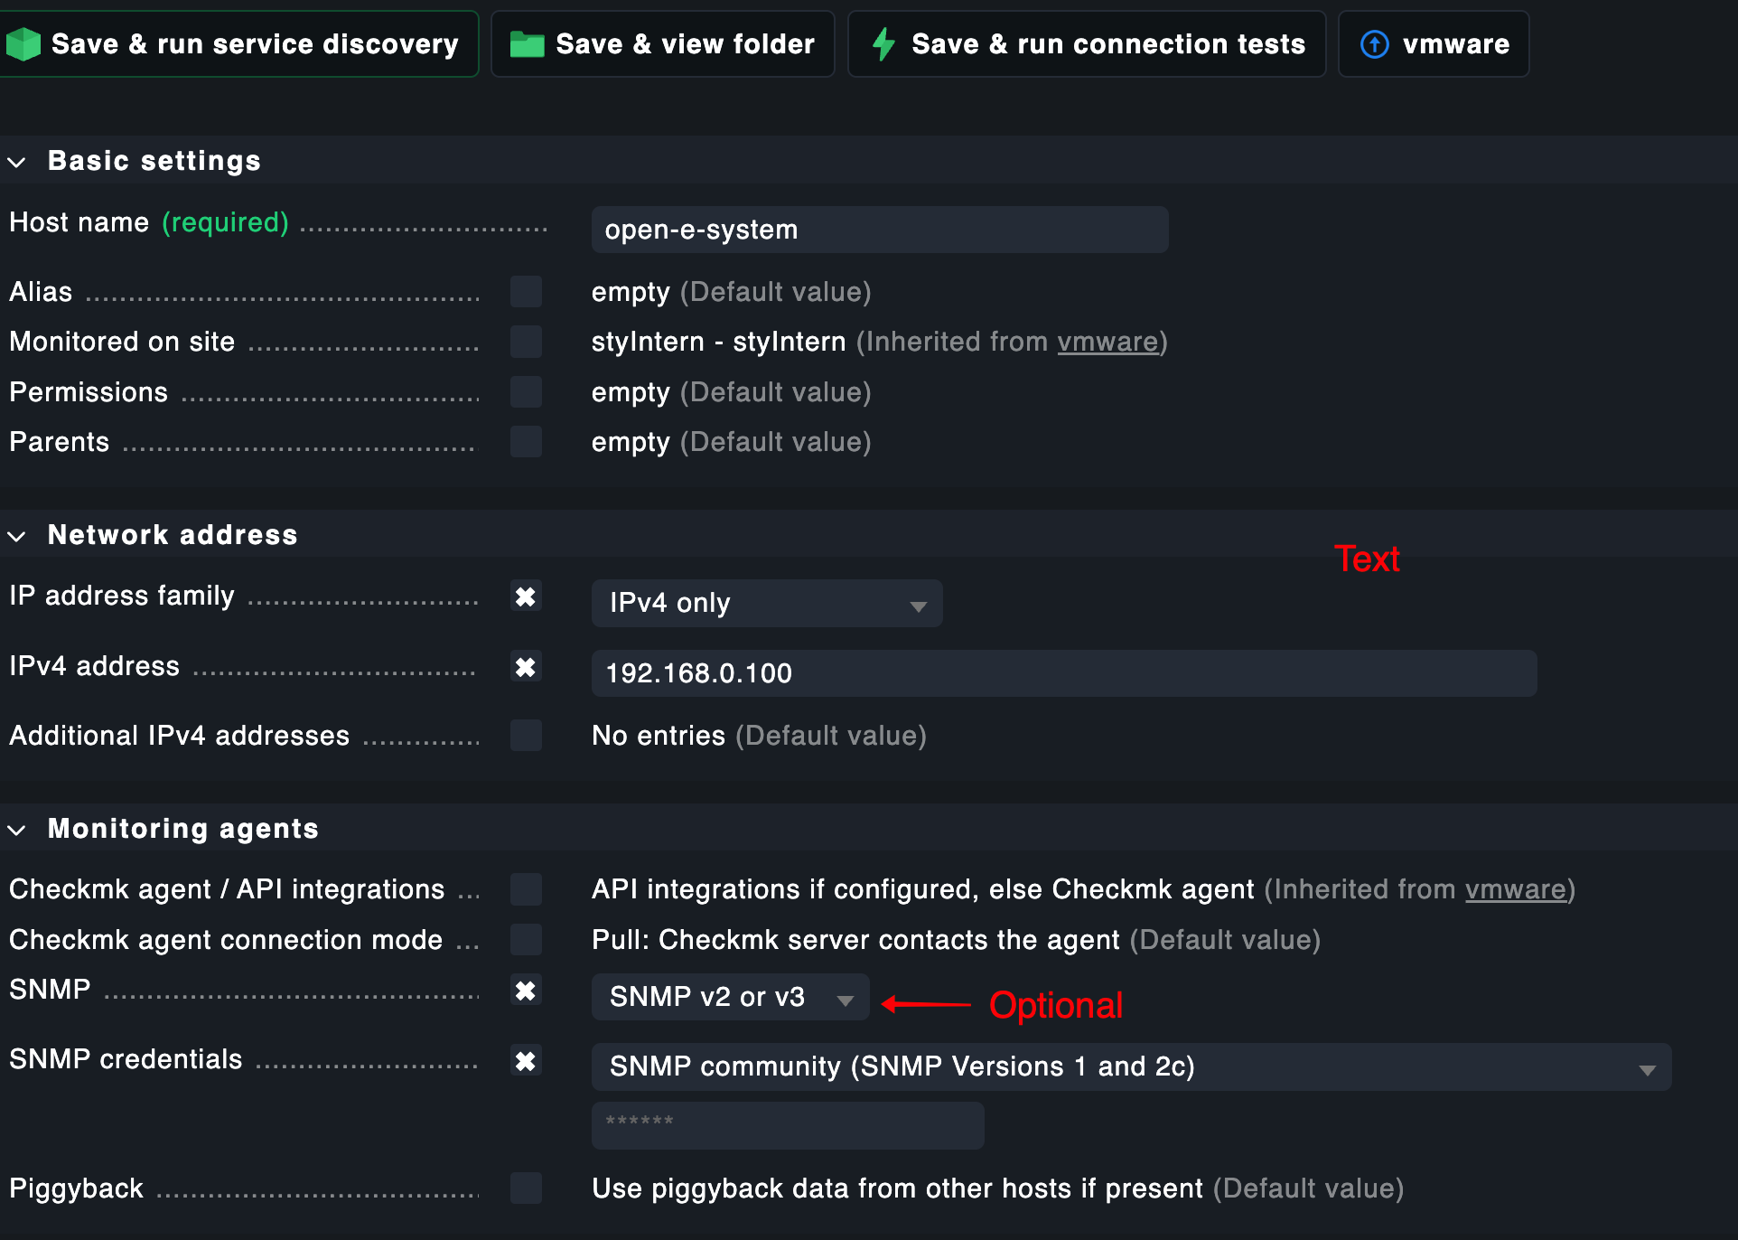1738x1240 pixels.
Task: Enable the Alias checkbox
Action: [526, 292]
